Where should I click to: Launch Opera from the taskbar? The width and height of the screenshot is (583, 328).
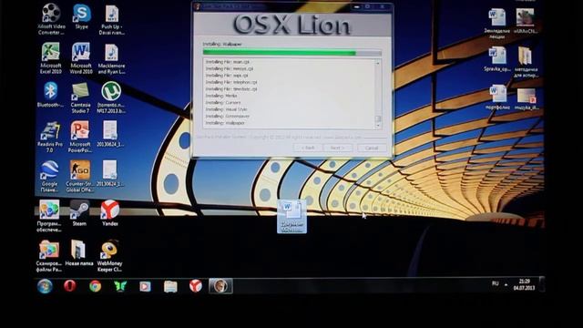click(x=70, y=285)
